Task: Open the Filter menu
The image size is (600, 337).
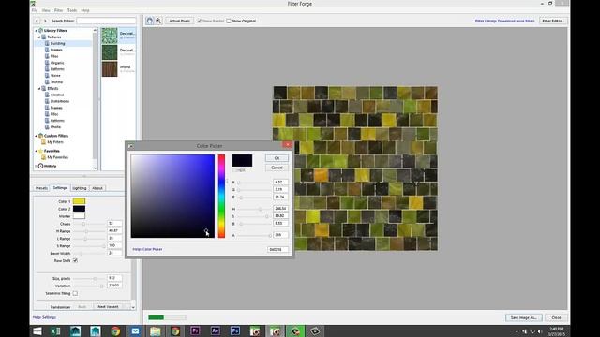Action: tap(58, 10)
